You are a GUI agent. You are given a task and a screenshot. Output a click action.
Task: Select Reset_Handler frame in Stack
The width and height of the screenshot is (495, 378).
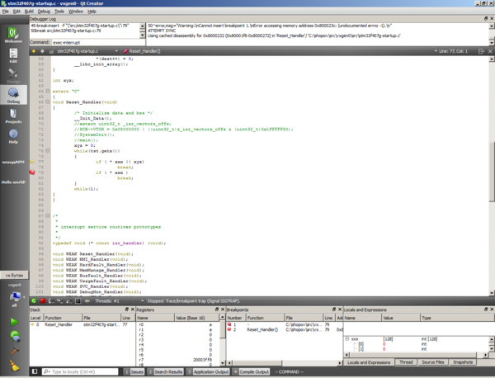pos(82,324)
